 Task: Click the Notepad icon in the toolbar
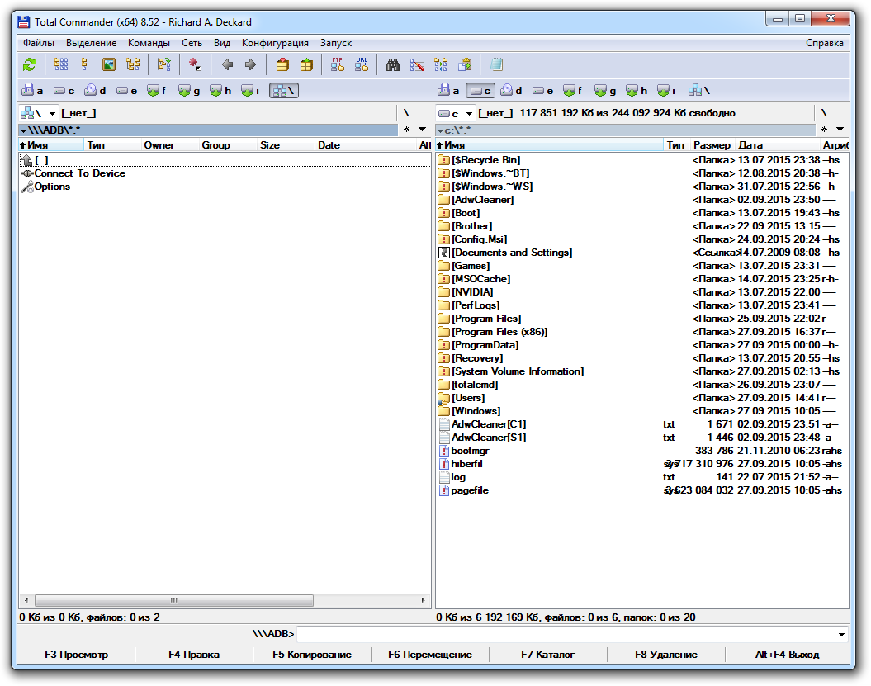click(496, 64)
